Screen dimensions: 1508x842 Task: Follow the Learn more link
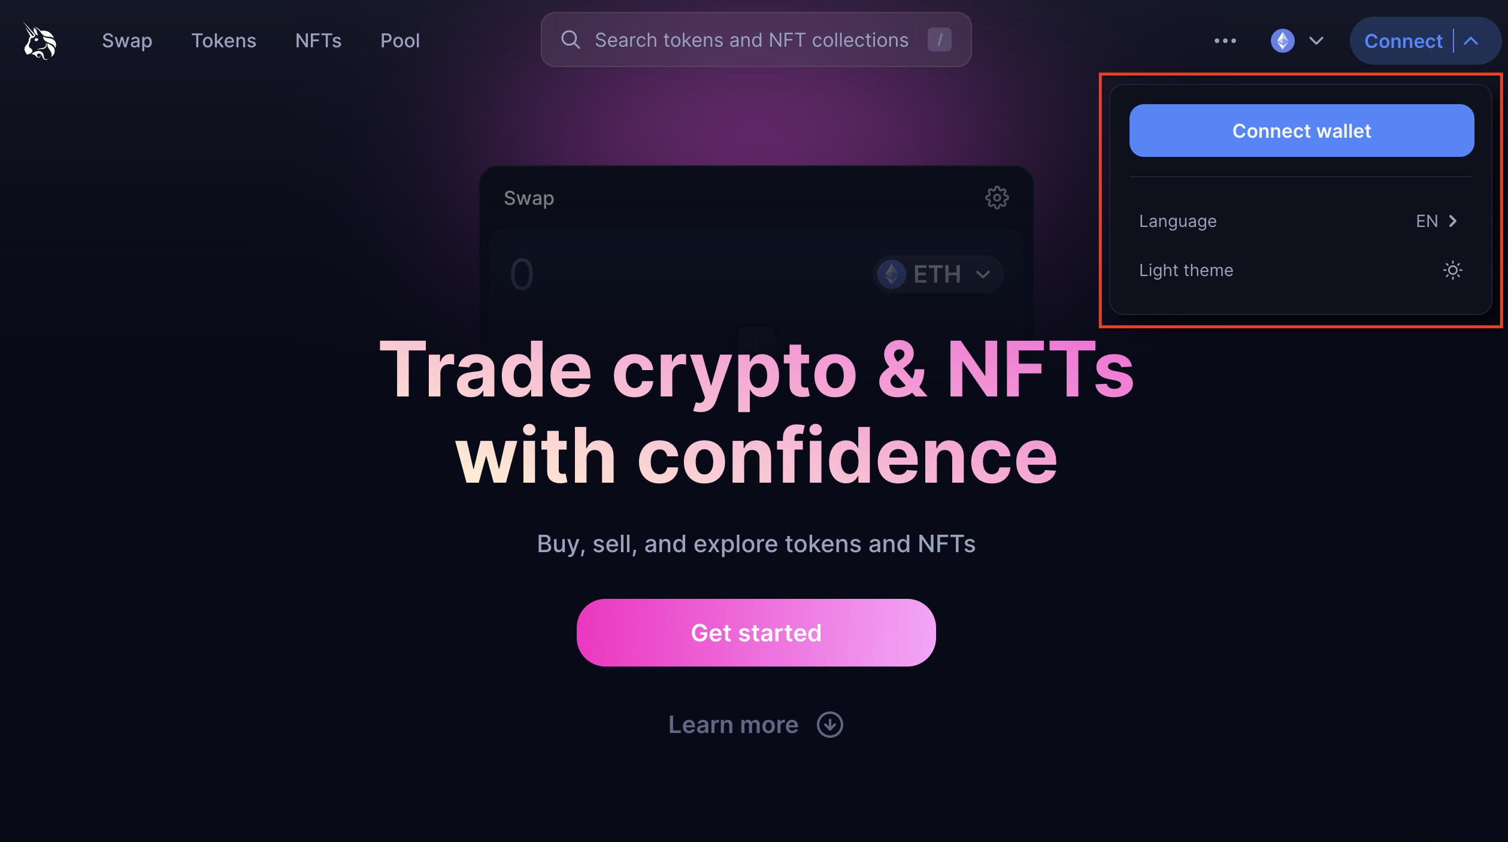[x=733, y=725]
